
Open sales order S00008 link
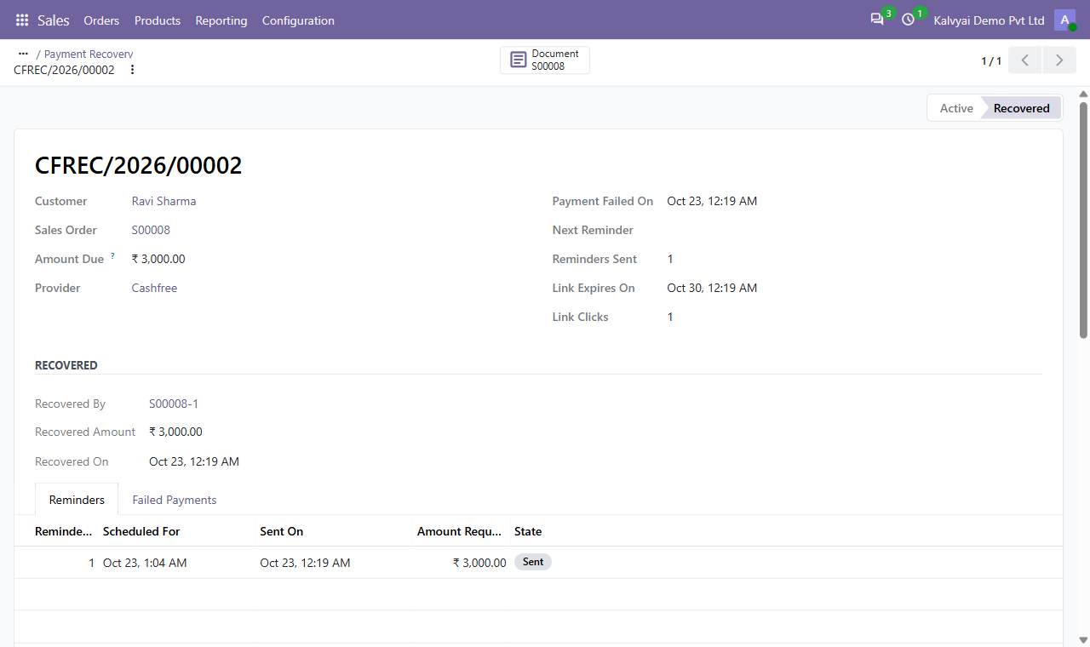point(151,230)
